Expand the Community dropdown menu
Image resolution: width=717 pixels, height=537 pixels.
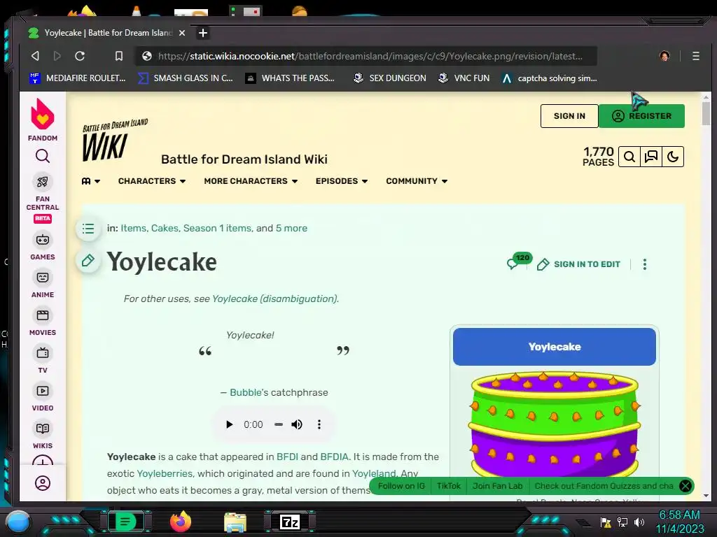pyautogui.click(x=417, y=181)
